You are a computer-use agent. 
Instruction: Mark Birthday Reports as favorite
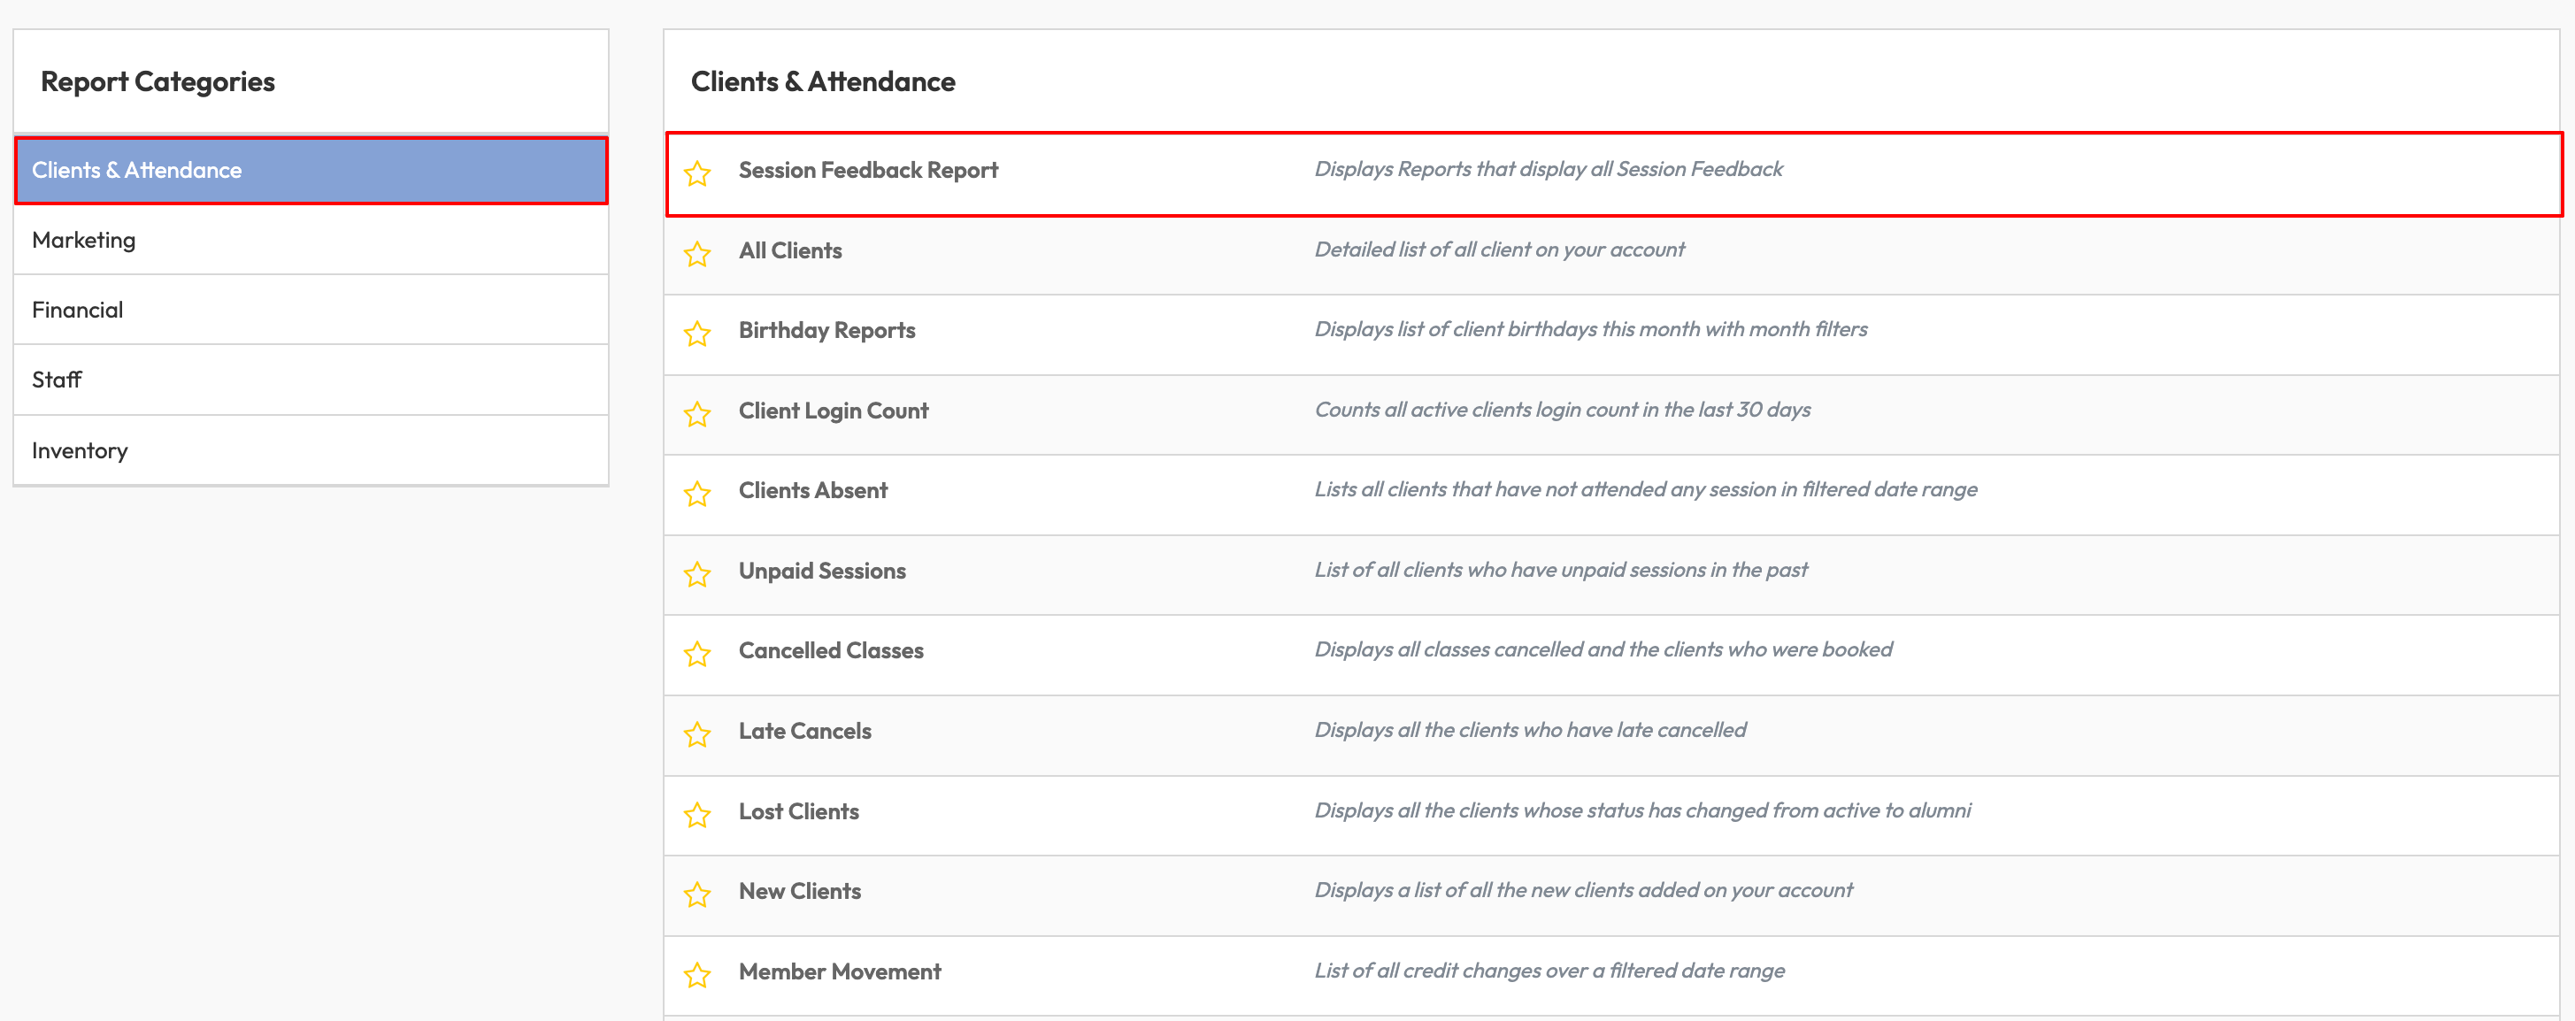696,333
